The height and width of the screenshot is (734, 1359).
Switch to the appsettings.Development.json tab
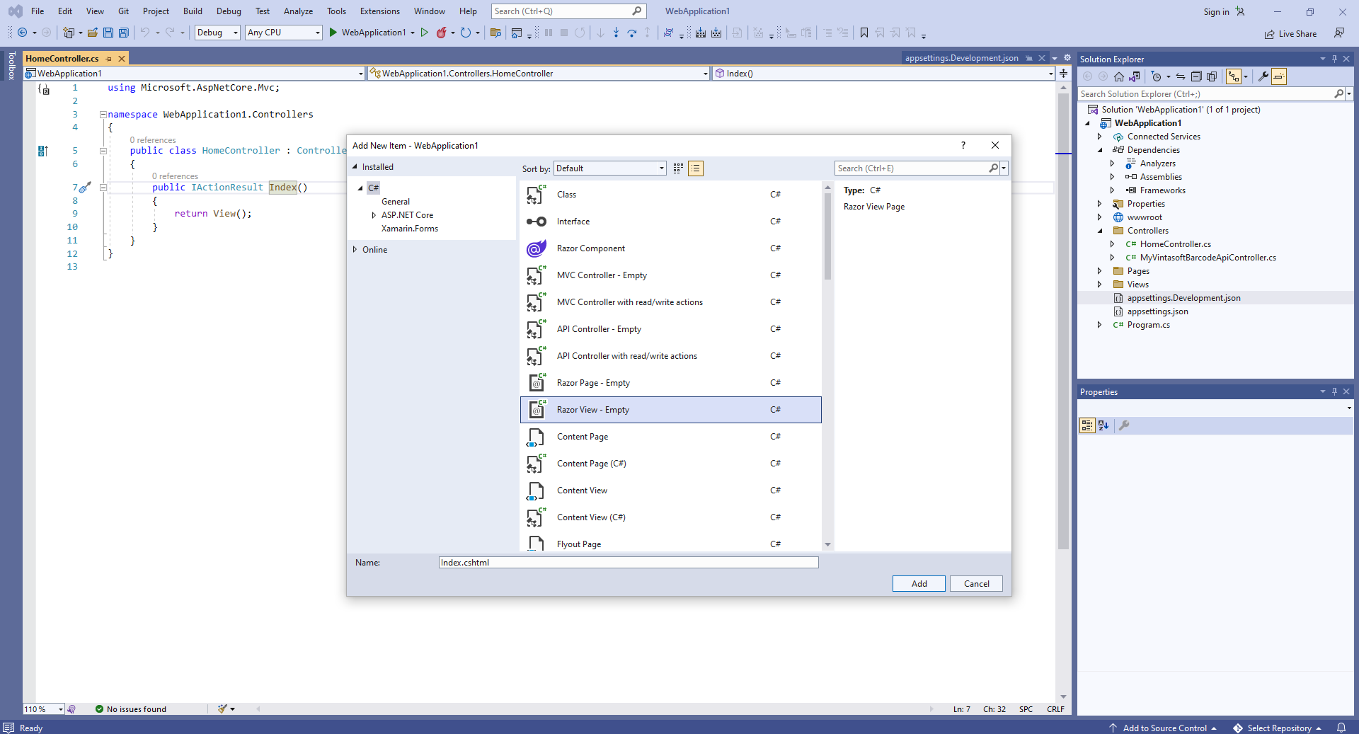[x=961, y=58]
